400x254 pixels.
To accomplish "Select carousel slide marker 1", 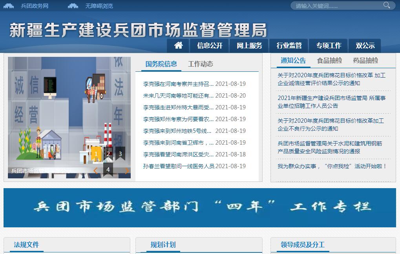I will click(96, 154).
